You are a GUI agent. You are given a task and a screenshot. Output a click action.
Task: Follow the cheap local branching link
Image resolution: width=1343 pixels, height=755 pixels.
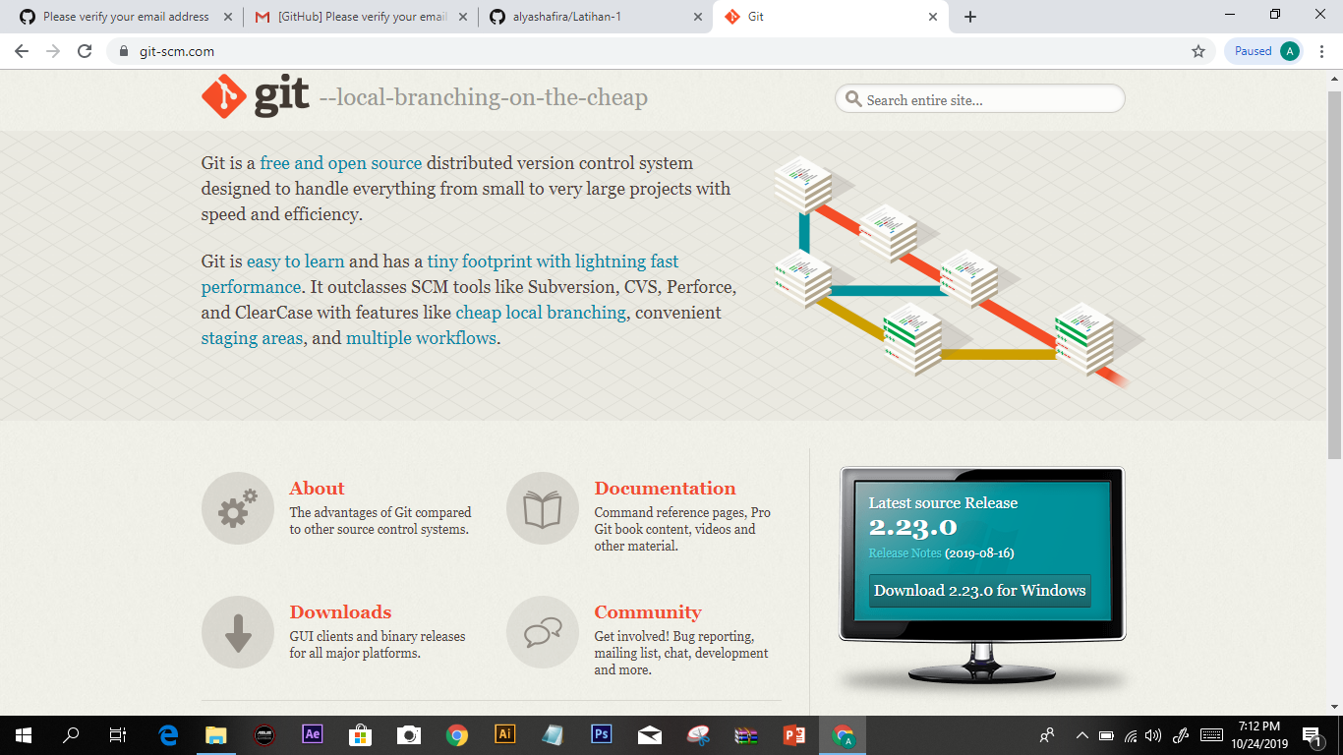[540, 312]
